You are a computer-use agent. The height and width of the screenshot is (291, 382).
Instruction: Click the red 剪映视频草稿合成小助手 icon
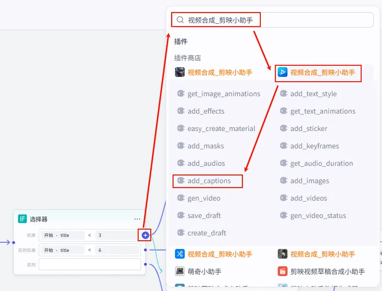click(x=283, y=271)
